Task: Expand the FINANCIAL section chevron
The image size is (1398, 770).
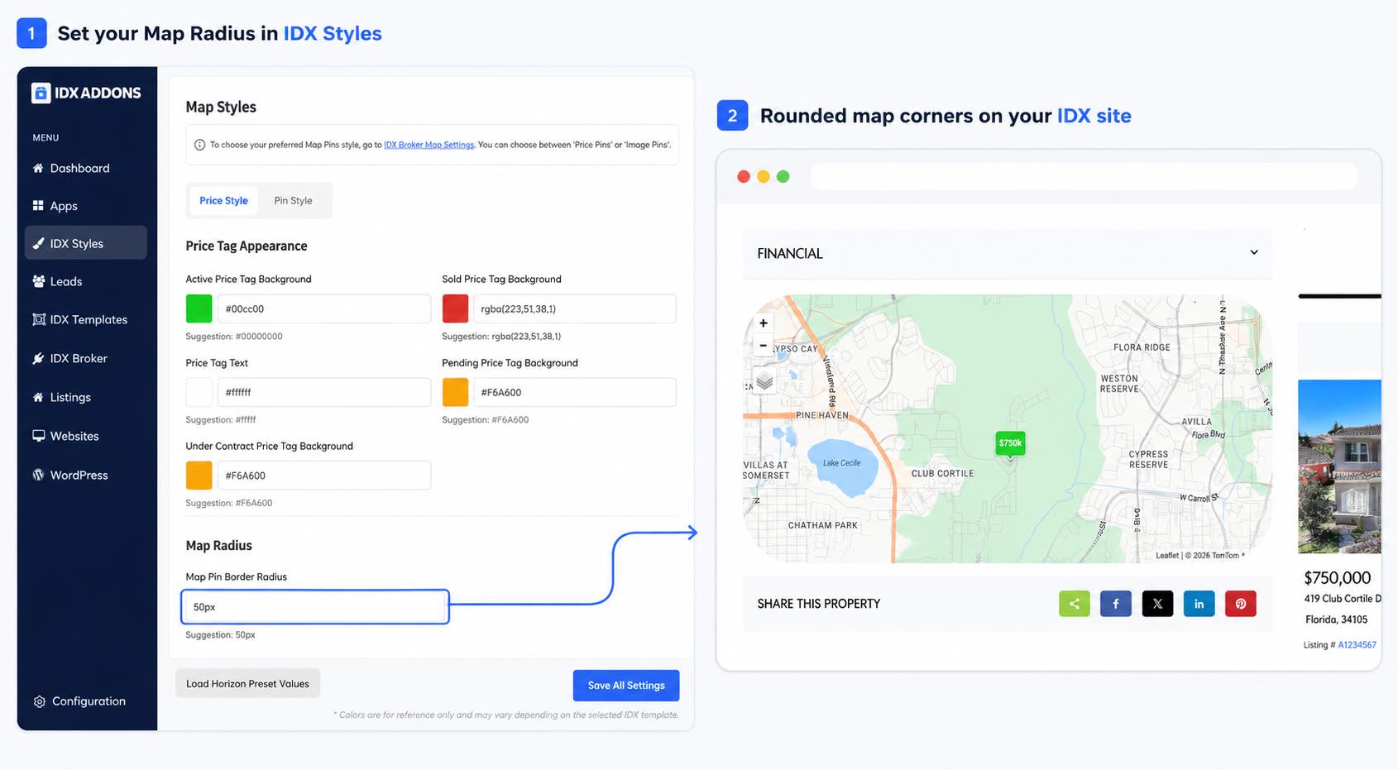Action: pyautogui.click(x=1254, y=252)
